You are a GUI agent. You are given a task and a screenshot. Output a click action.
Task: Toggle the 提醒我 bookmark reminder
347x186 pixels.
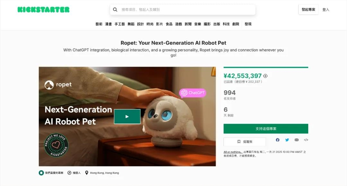point(245,142)
